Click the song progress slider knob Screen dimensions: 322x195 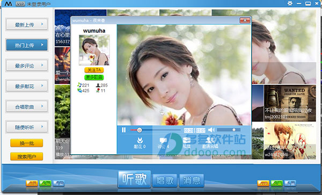point(140,130)
